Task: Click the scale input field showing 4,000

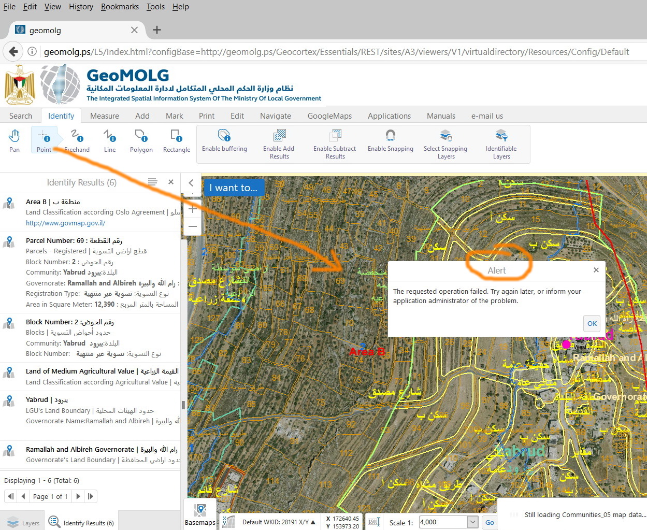Action: coord(443,522)
